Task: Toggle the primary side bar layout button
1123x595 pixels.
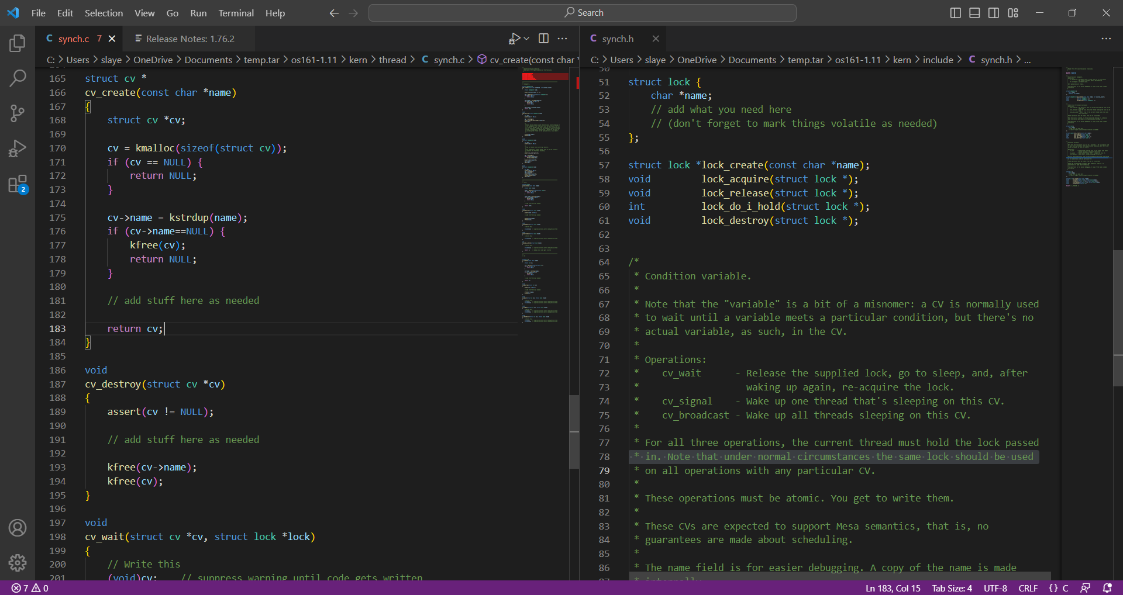Action: point(955,13)
